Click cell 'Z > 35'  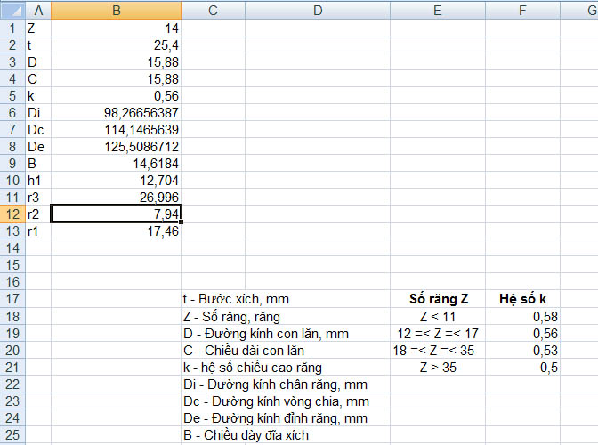tap(438, 368)
